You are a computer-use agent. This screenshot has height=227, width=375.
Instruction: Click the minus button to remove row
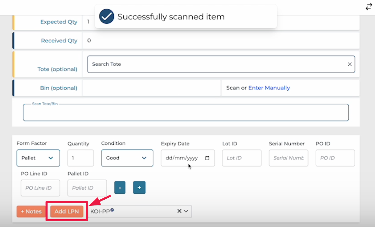120,188
